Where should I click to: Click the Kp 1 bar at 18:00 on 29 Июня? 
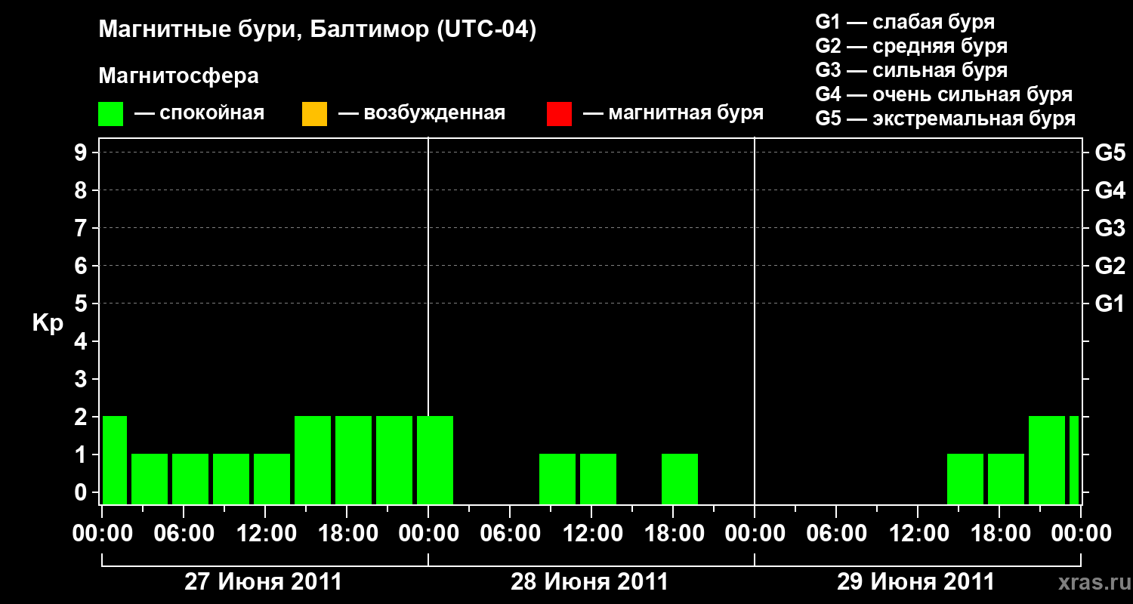(x=1006, y=479)
